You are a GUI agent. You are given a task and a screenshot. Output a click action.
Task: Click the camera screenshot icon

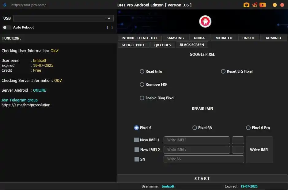[246, 5]
